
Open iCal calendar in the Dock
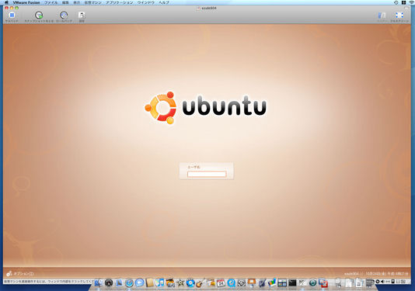point(221,283)
